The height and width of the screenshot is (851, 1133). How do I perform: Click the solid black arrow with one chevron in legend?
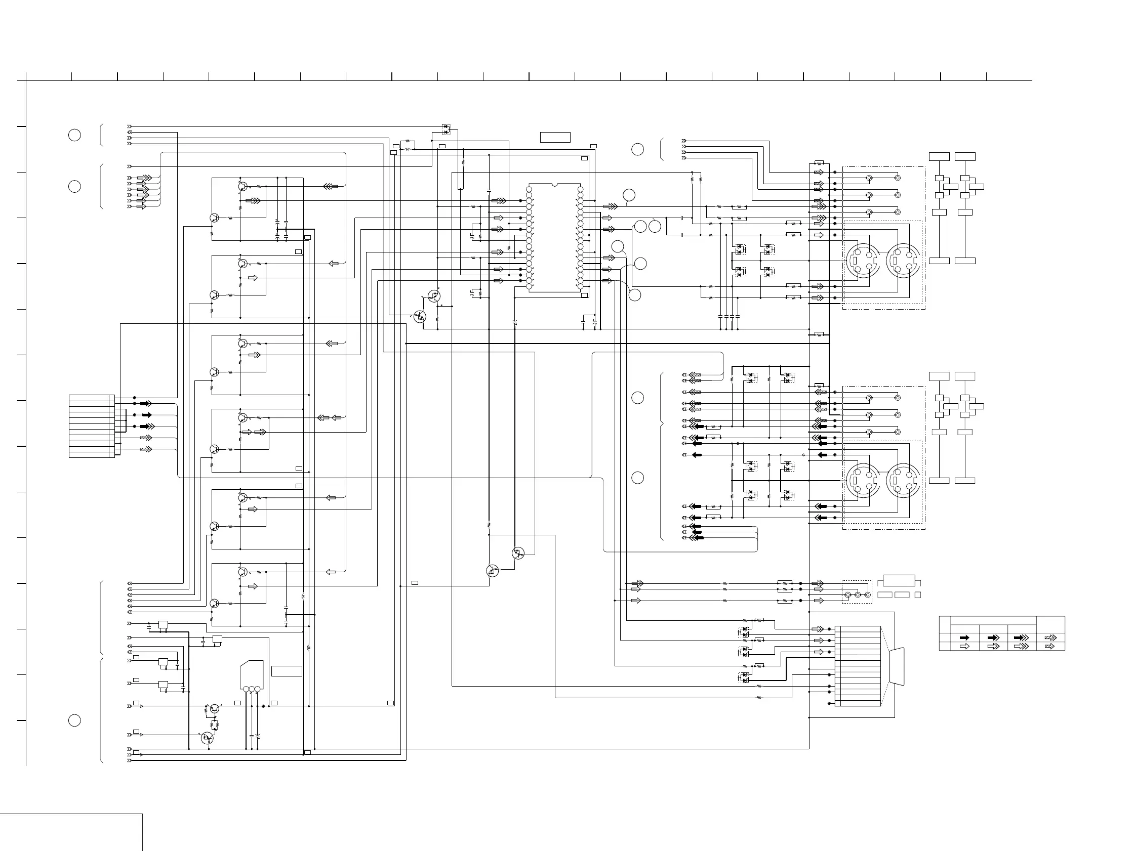tap(993, 637)
